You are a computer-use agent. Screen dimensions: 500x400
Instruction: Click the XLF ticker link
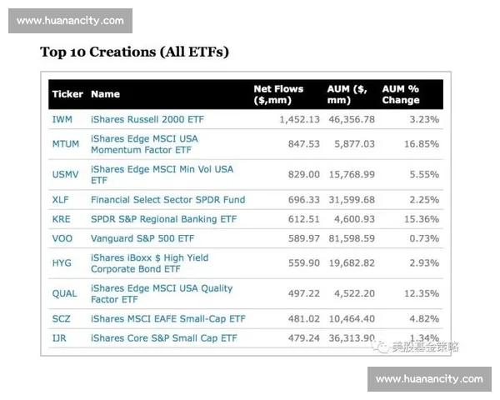[x=61, y=200]
